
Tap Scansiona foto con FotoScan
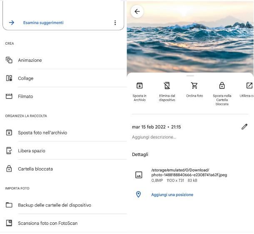coord(47,223)
